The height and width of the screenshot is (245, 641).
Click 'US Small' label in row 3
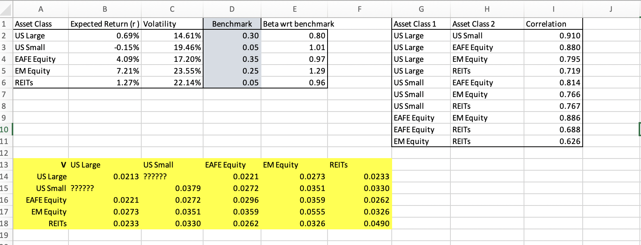(41, 47)
